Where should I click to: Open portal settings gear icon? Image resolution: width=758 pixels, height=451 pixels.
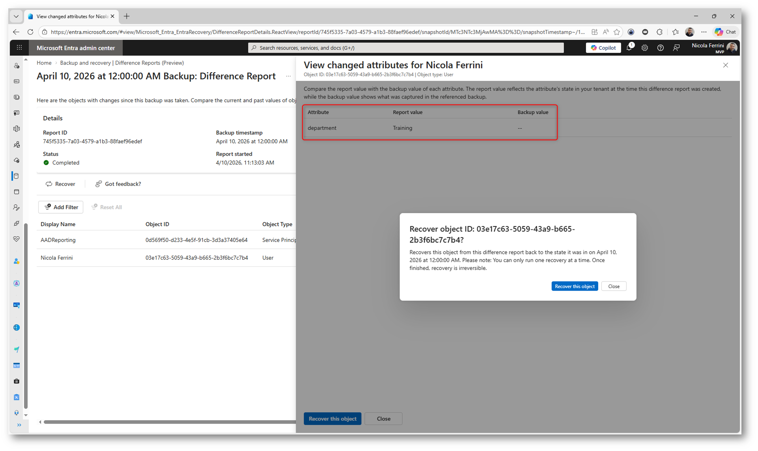(x=644, y=48)
